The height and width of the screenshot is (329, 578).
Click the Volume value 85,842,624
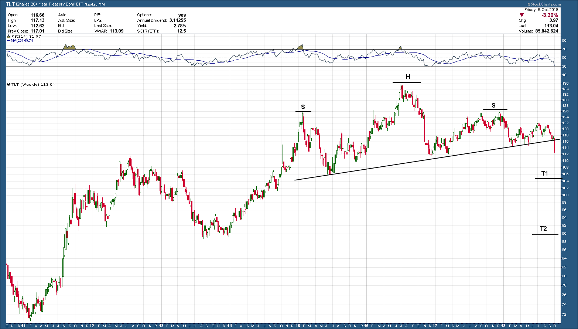coord(547,31)
